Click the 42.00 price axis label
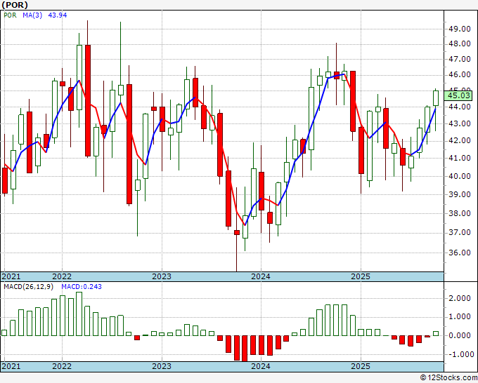Image resolution: width=478 pixels, height=383 pixels. tap(460, 141)
